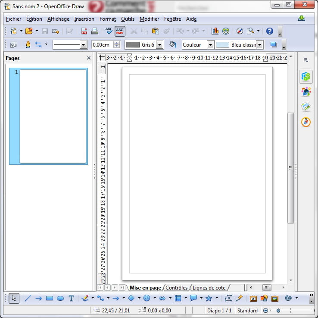
Task: Toggle automatic spell checking
Action: 120,31
